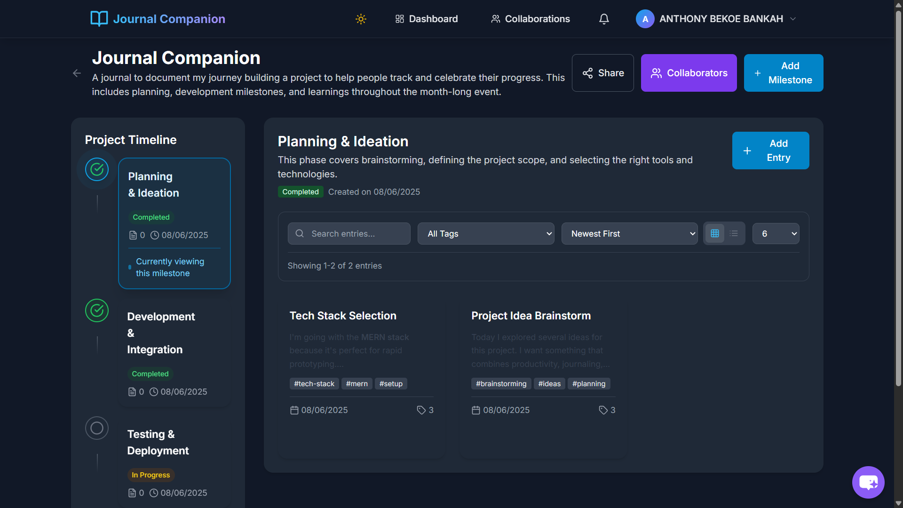Open the Dashboard nav item
The image size is (903, 508).
[427, 19]
